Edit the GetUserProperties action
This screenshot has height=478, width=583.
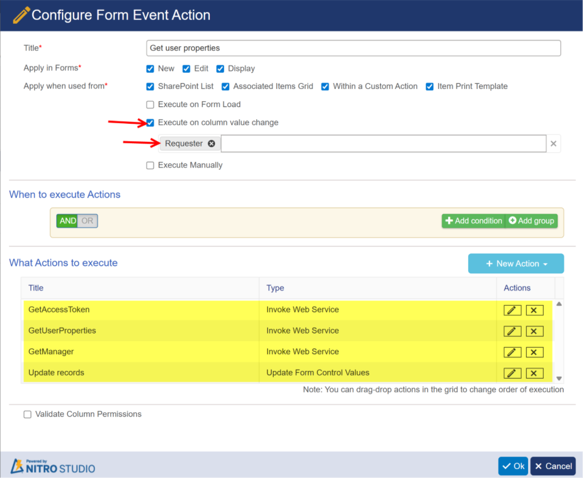tap(512, 332)
